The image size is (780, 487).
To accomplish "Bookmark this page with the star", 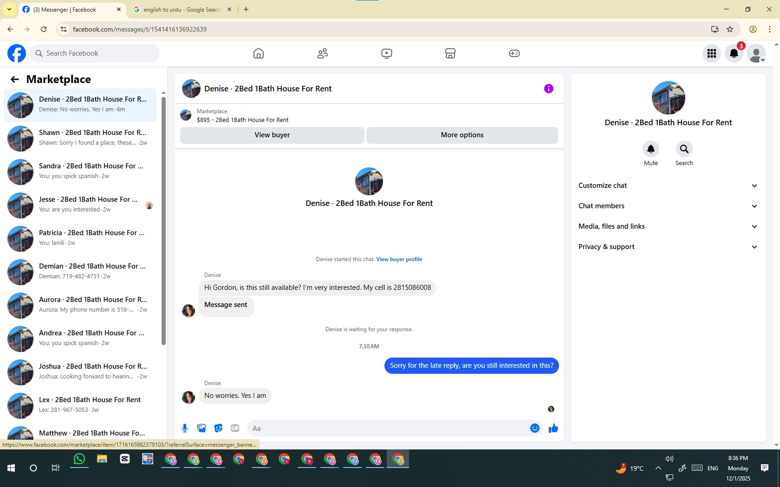I will (x=730, y=29).
